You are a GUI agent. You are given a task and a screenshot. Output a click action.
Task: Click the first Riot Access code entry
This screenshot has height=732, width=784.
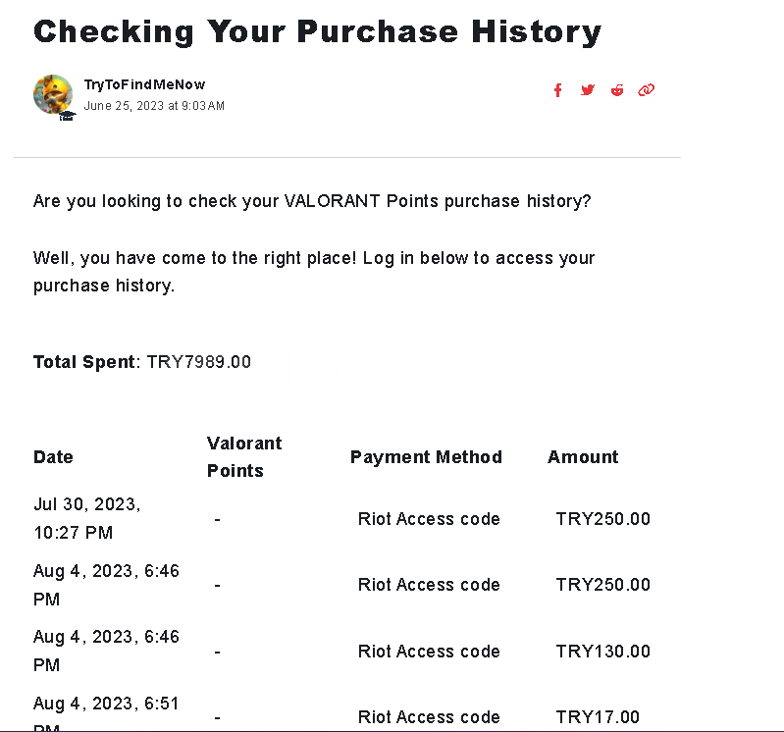tap(429, 519)
